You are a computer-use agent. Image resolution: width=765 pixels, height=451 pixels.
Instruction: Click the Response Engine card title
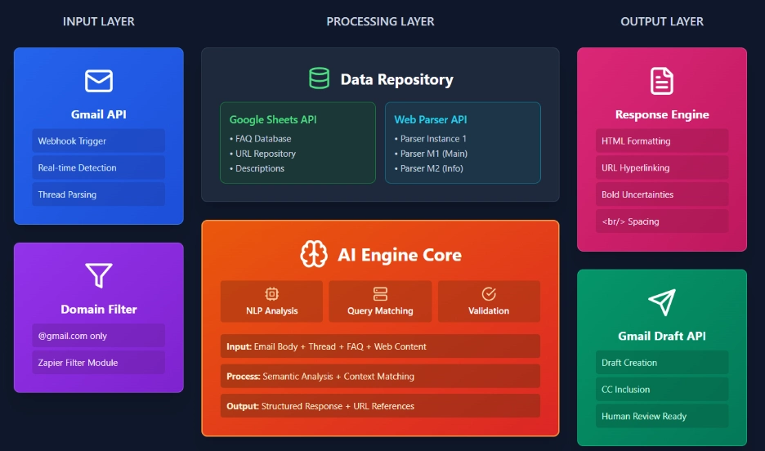[x=662, y=114]
